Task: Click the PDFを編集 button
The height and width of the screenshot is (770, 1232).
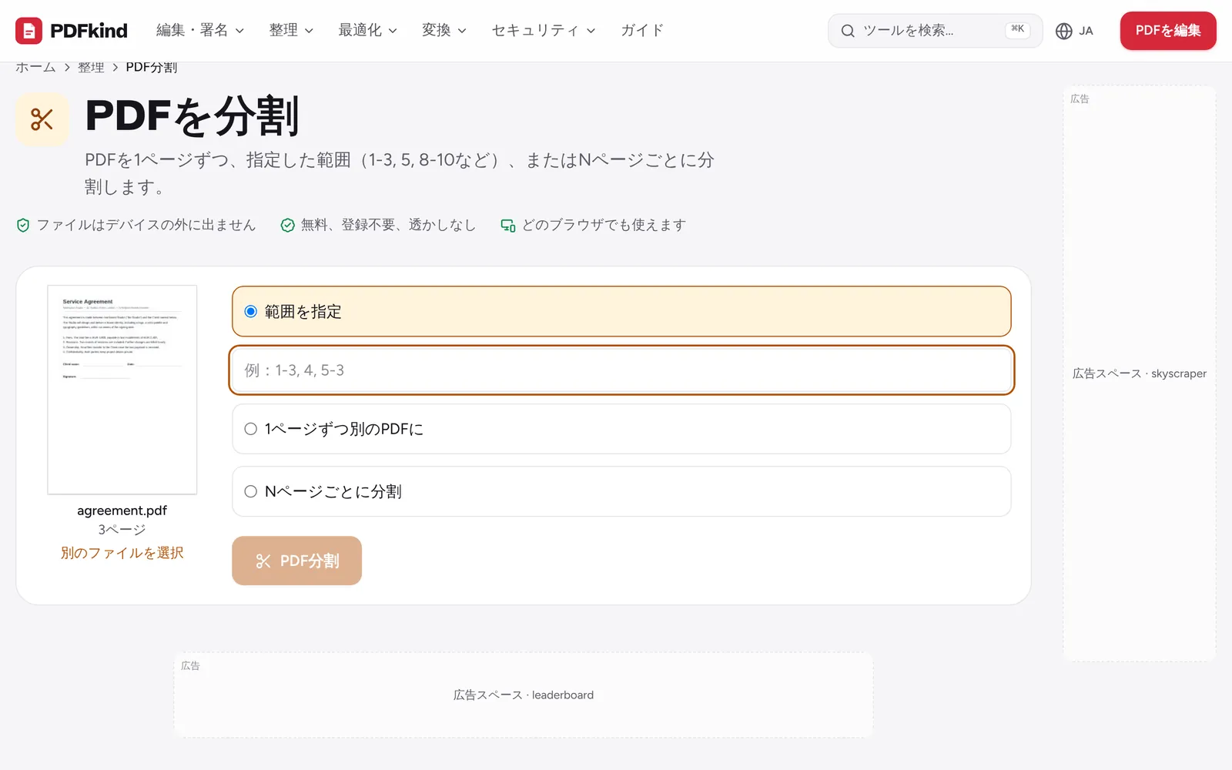Action: coord(1168,31)
